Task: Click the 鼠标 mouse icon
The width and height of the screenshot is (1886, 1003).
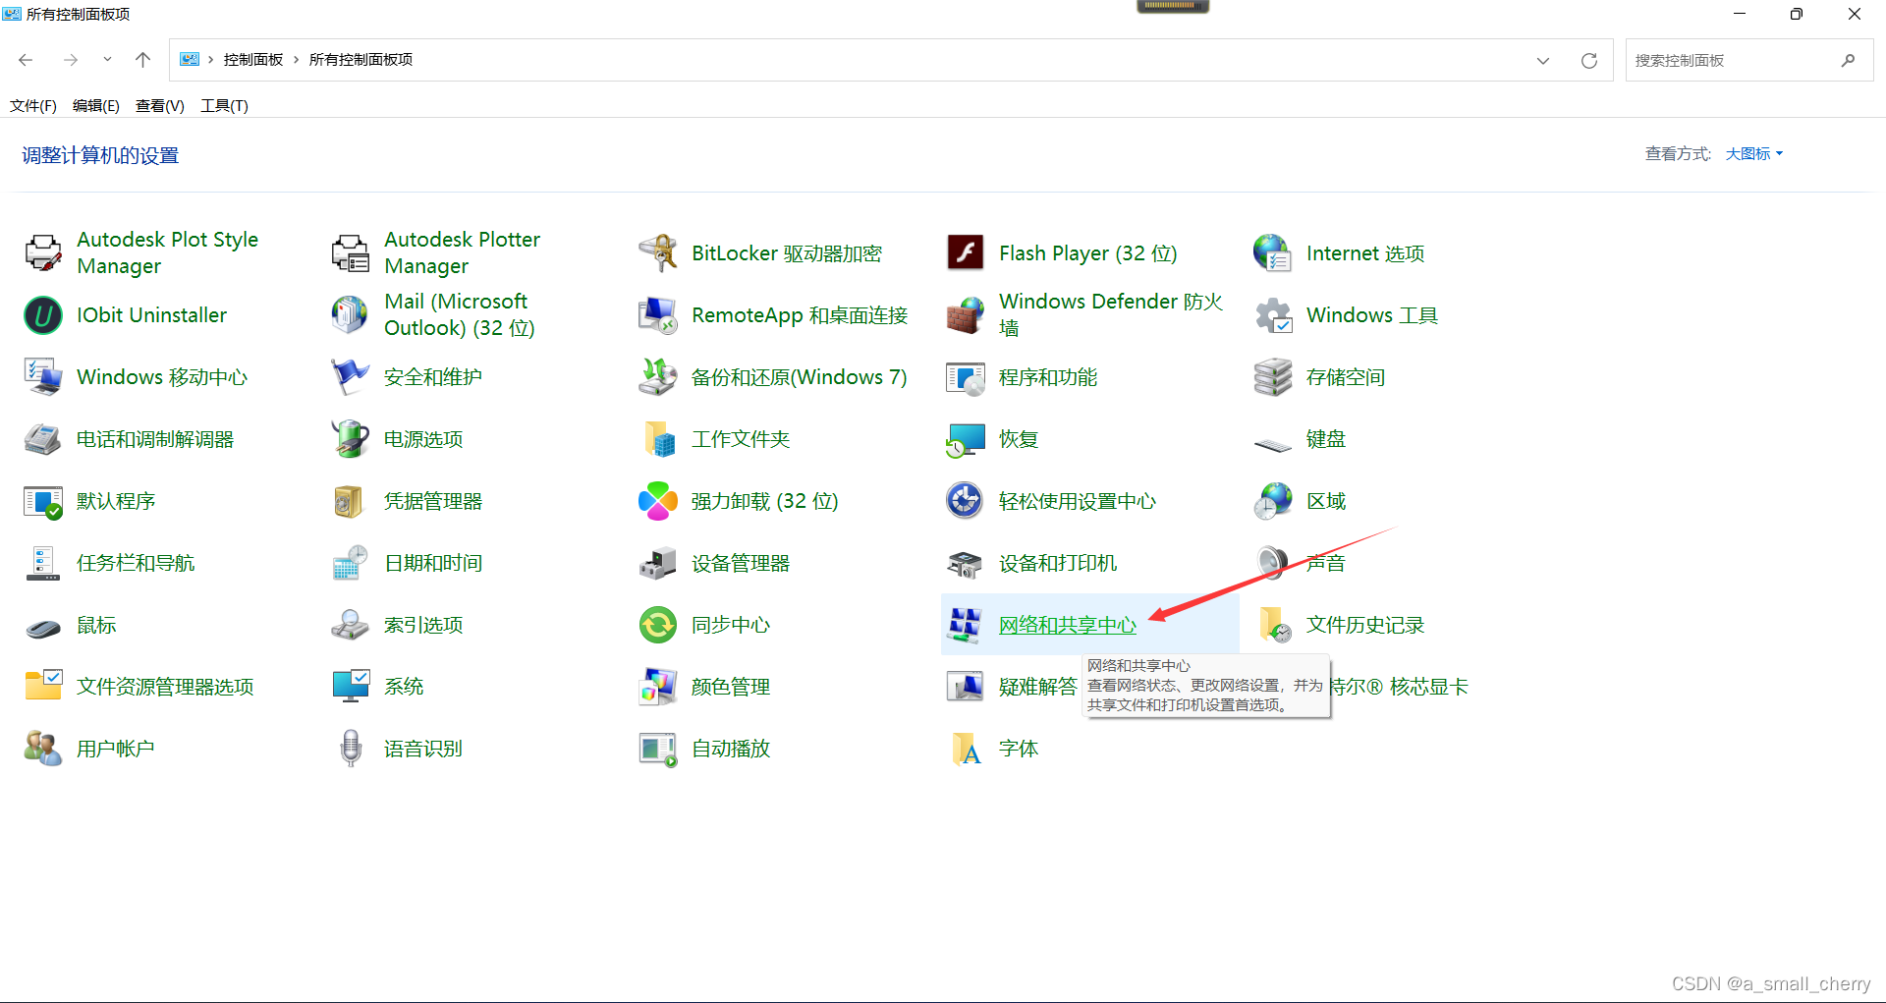Action: (43, 627)
